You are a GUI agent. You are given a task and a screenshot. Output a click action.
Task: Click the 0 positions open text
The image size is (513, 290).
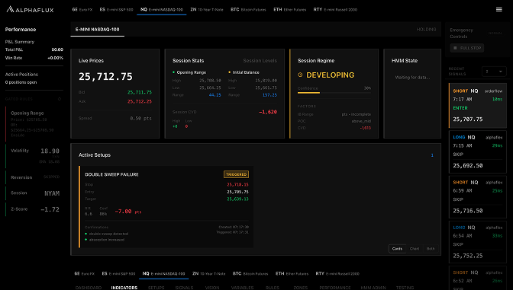click(x=21, y=82)
